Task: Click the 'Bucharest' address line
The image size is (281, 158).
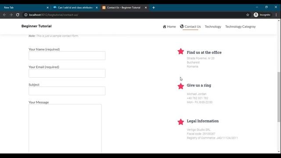Action: point(193,62)
